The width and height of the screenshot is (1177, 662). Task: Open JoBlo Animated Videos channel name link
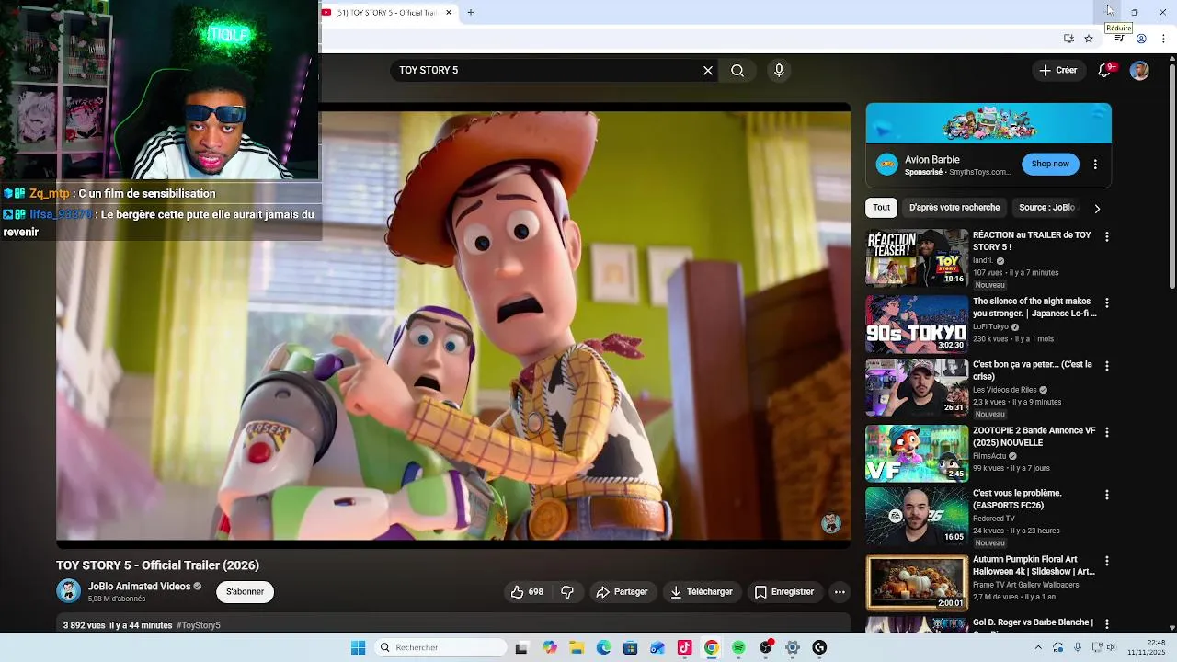(139, 587)
